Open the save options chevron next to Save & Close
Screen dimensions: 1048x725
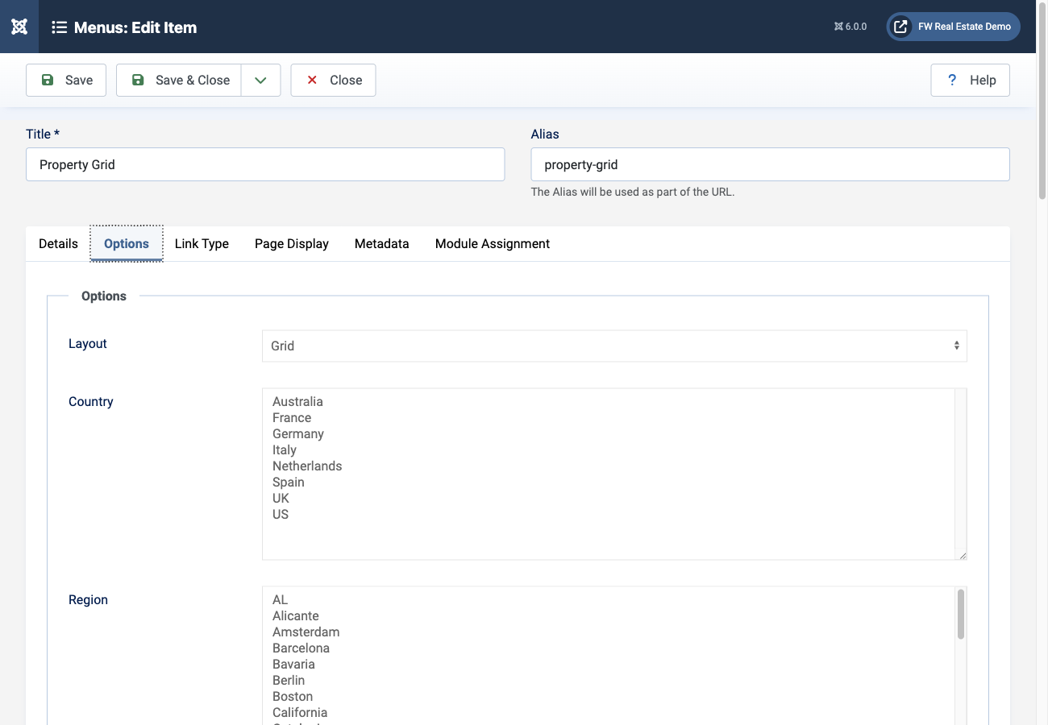click(260, 80)
